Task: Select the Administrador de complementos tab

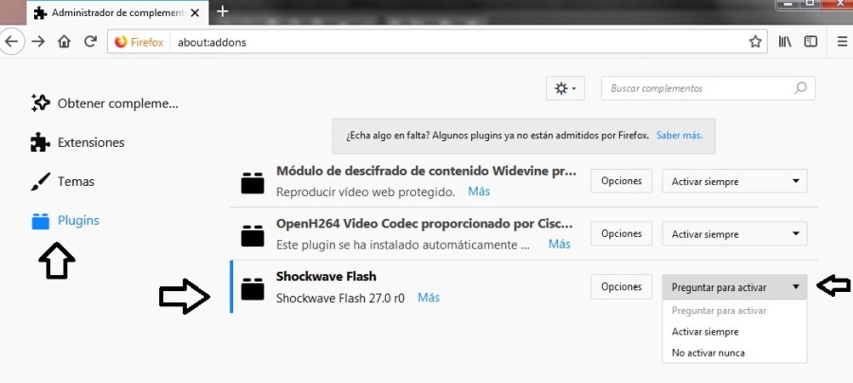Action: tap(117, 13)
